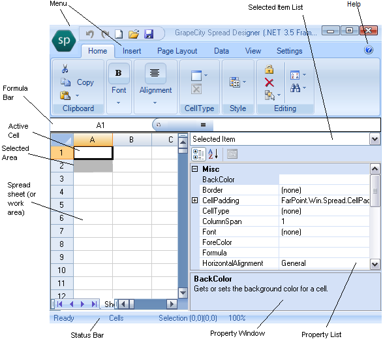Open the Insert ribbon tab
Screen dimensions: 383x341
[132, 51]
